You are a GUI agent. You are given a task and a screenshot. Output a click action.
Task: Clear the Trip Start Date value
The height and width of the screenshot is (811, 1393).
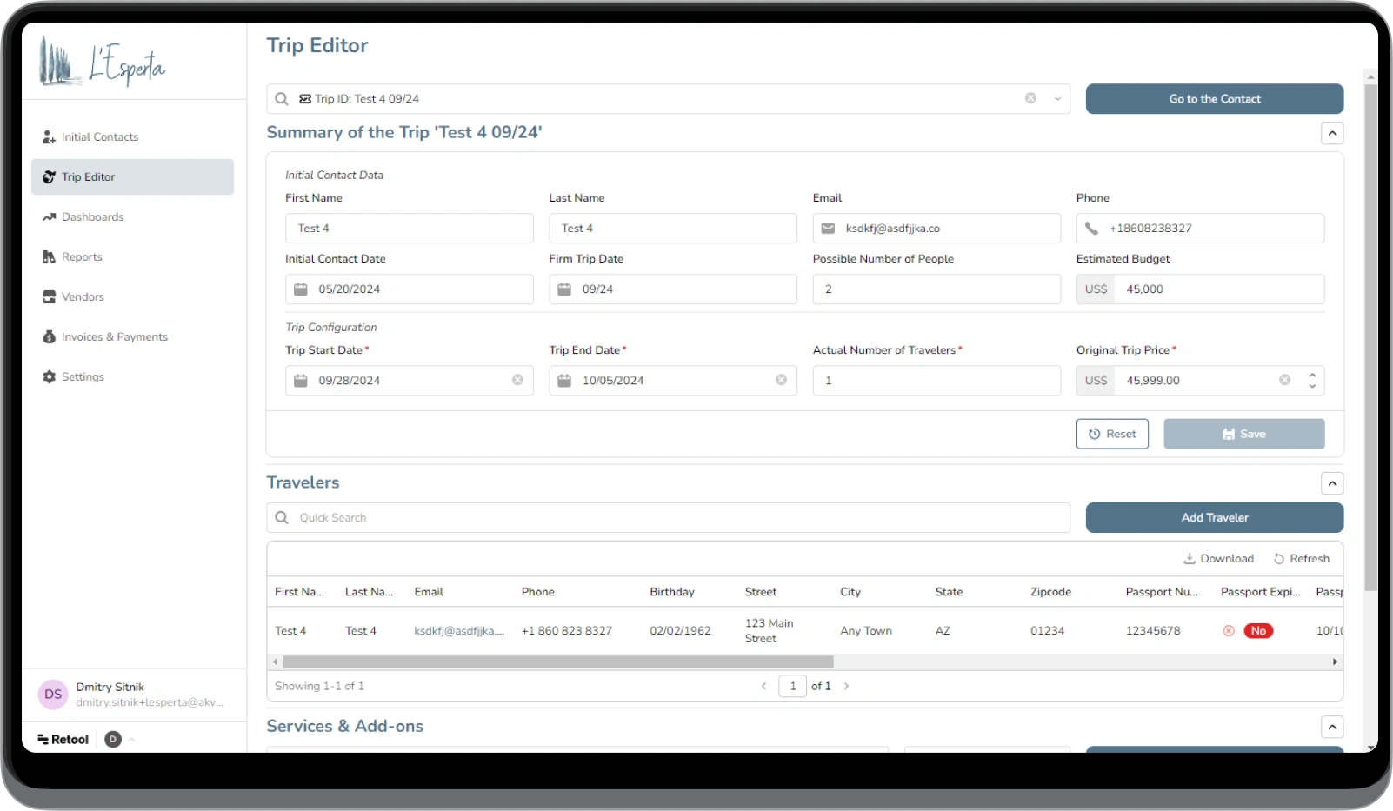tap(517, 380)
